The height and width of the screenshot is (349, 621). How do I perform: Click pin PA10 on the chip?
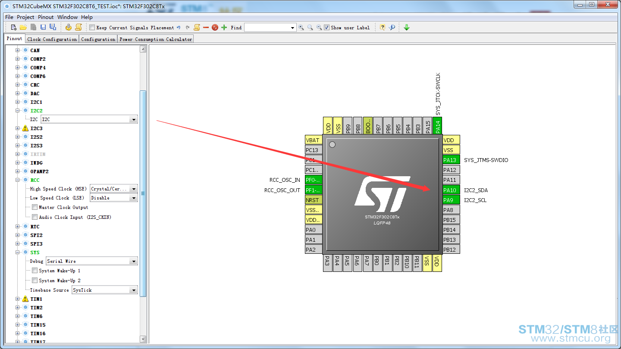pos(451,190)
